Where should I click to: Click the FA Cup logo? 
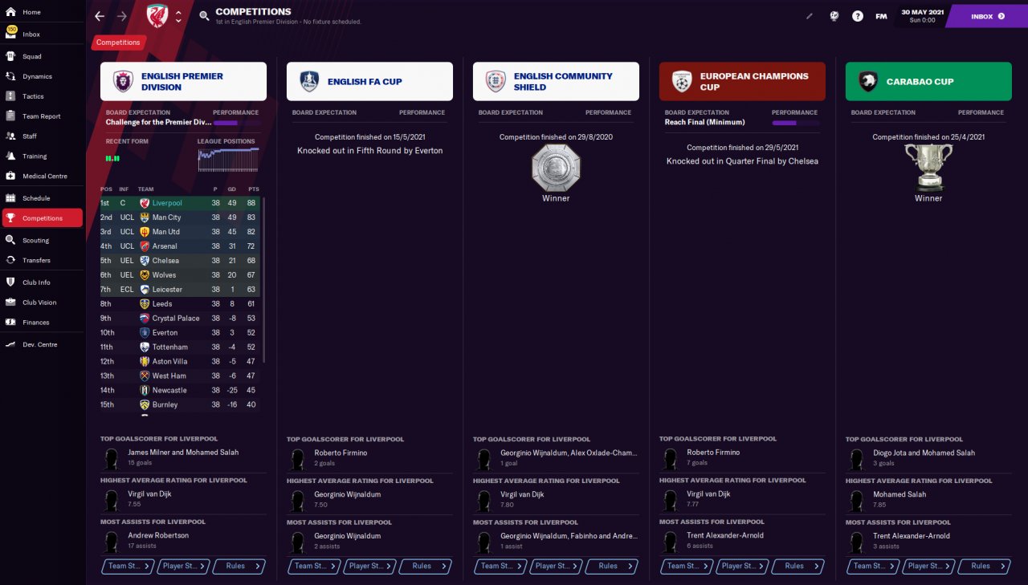pos(309,81)
